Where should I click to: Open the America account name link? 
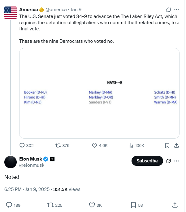(28, 10)
